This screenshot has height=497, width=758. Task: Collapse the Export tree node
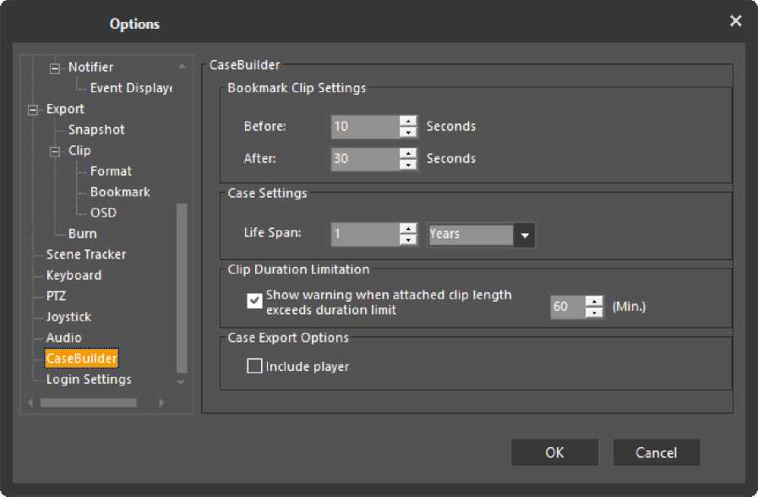(x=34, y=109)
